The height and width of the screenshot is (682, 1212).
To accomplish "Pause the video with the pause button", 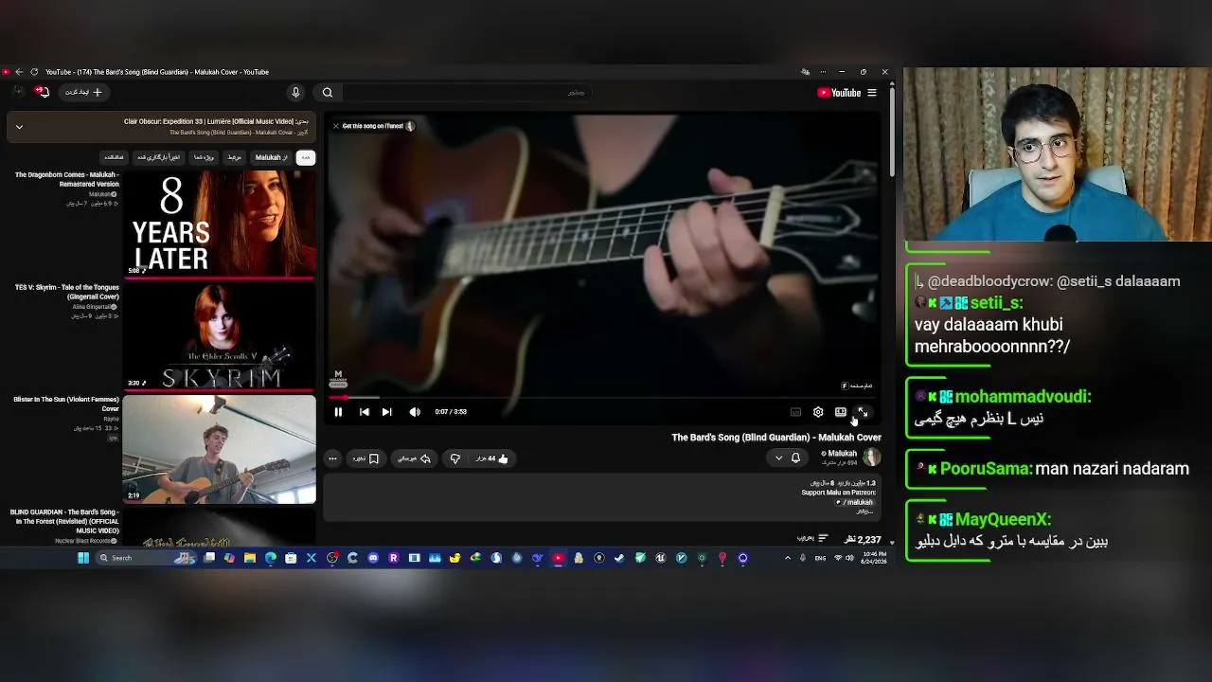I will click(338, 412).
